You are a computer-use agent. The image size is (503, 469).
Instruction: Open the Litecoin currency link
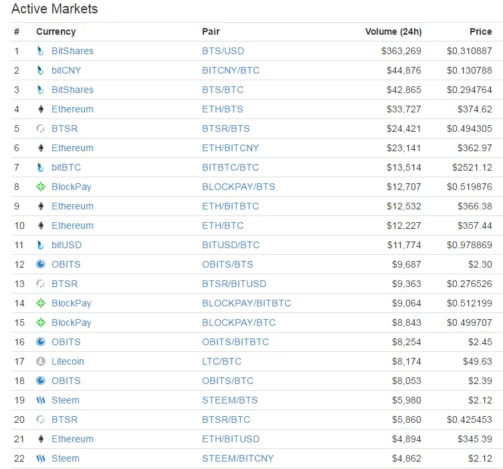coord(68,361)
